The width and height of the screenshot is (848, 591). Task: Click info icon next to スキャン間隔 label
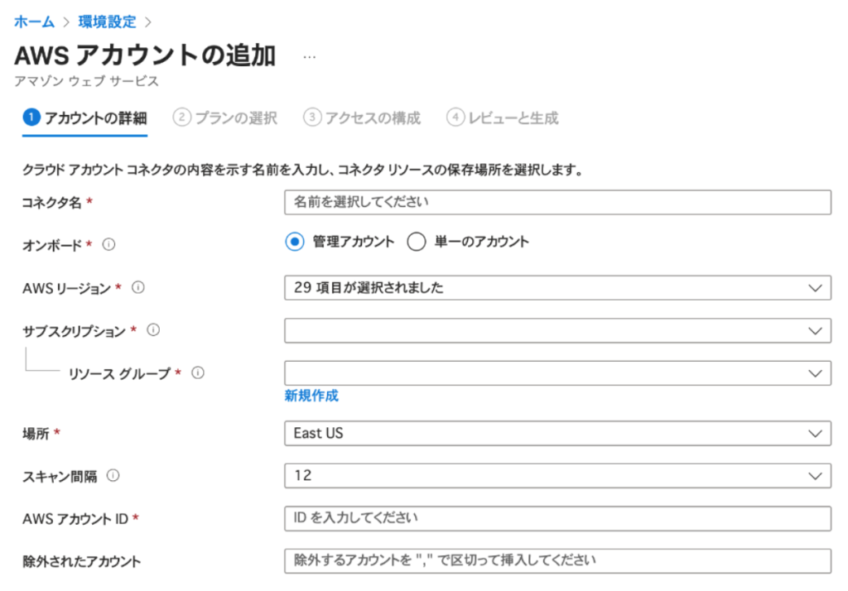pos(113,476)
